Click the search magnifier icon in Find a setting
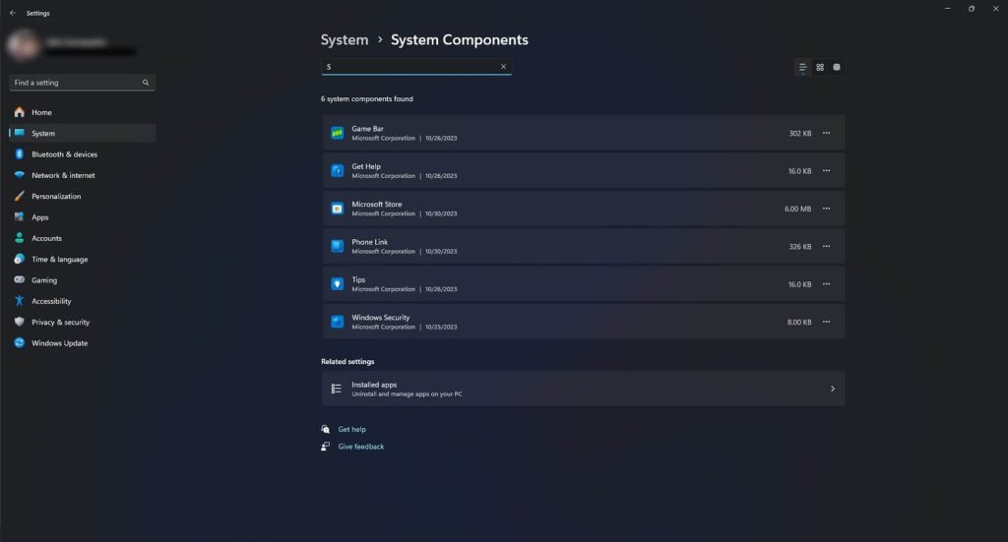This screenshot has width=1008, height=542. pyautogui.click(x=146, y=83)
